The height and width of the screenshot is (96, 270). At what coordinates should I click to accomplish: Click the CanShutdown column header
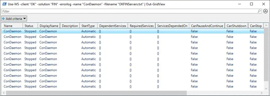(x=236, y=26)
